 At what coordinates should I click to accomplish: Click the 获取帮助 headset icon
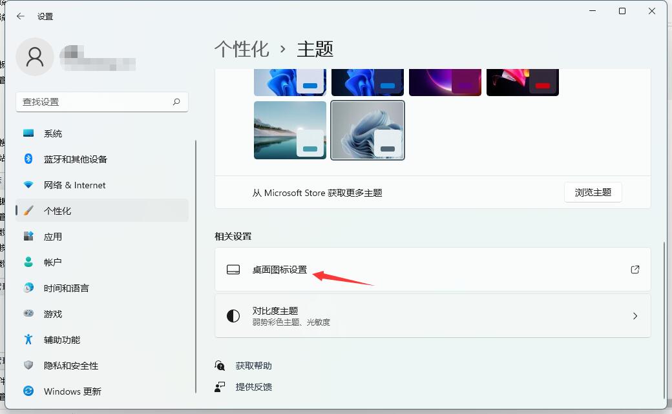coord(220,366)
